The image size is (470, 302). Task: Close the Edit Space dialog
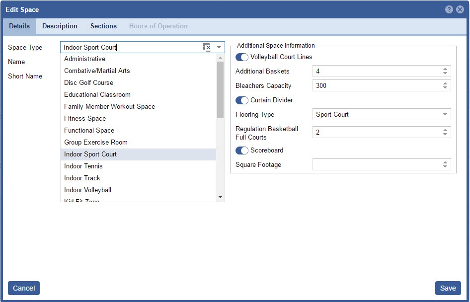[x=460, y=9]
